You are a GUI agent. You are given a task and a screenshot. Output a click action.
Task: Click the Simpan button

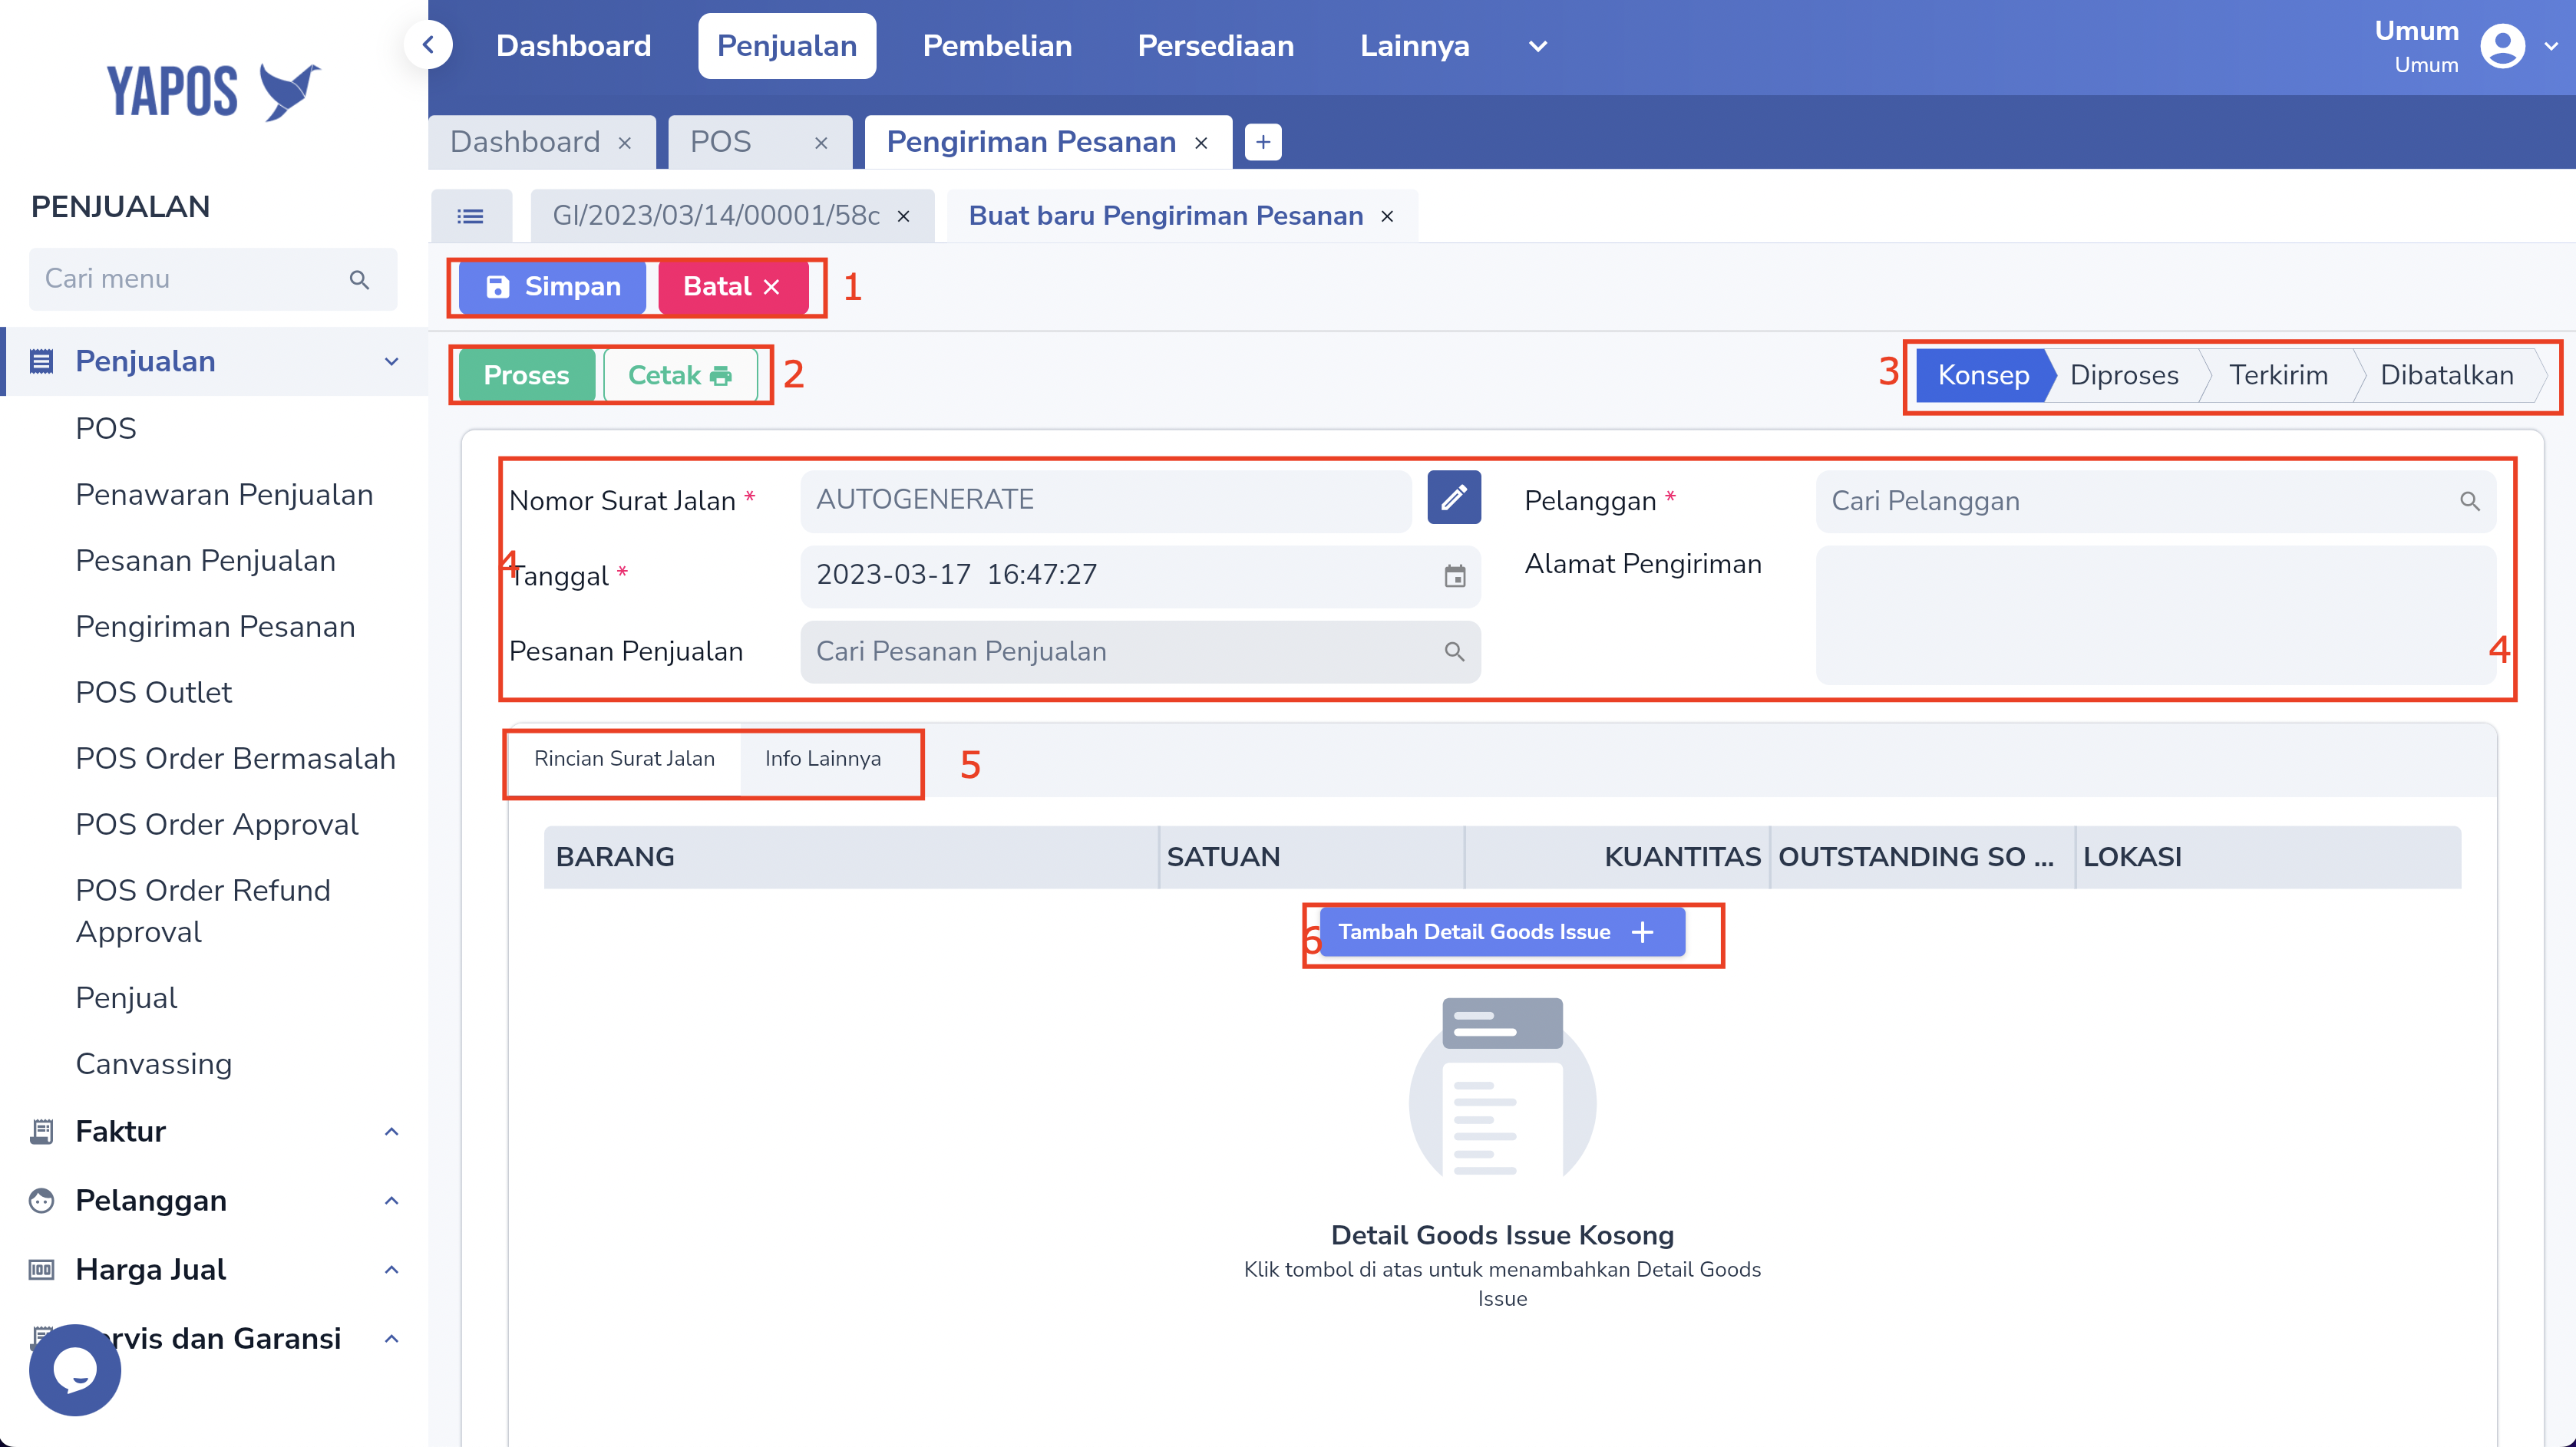552,287
